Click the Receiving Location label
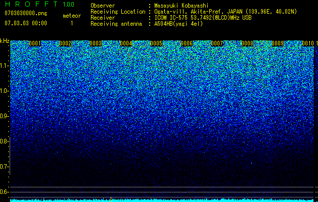Image resolution: width=318 pixels, height=202 pixels. pyautogui.click(x=118, y=12)
